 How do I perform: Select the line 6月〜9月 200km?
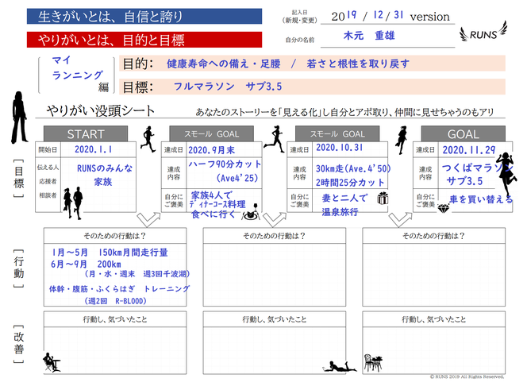(86, 264)
